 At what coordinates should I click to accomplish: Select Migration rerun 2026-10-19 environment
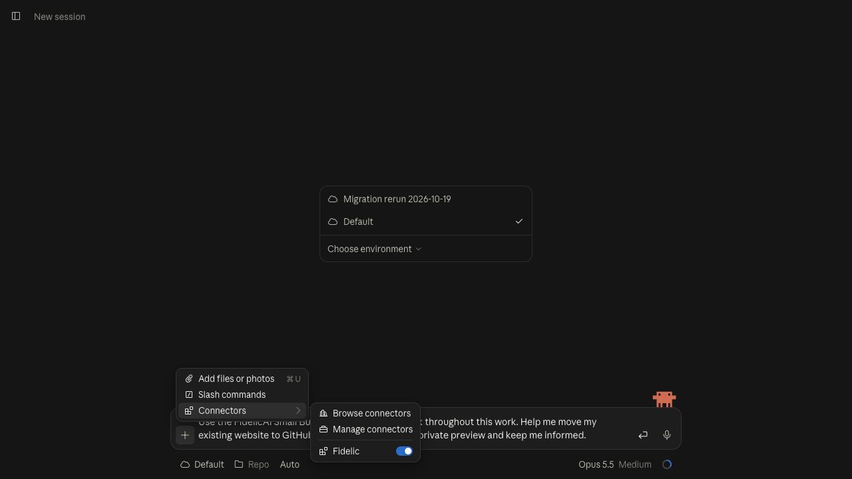tap(426, 199)
